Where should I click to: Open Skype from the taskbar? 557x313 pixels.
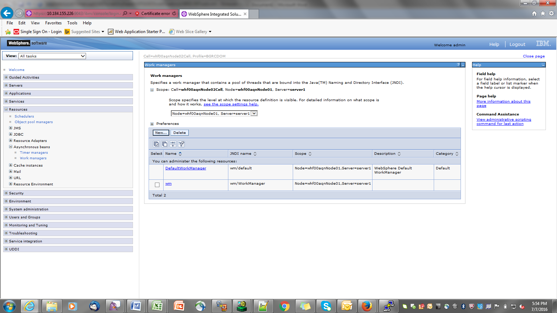[x=326, y=306]
